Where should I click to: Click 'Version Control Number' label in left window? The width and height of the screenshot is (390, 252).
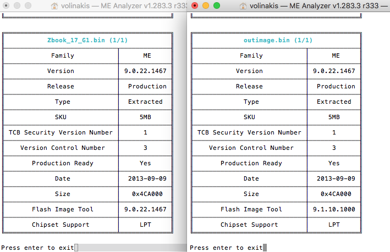(x=63, y=148)
